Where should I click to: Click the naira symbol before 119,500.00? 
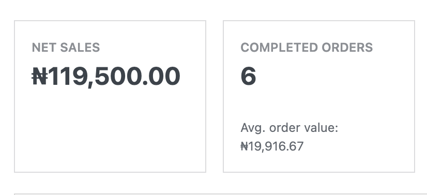(x=40, y=77)
